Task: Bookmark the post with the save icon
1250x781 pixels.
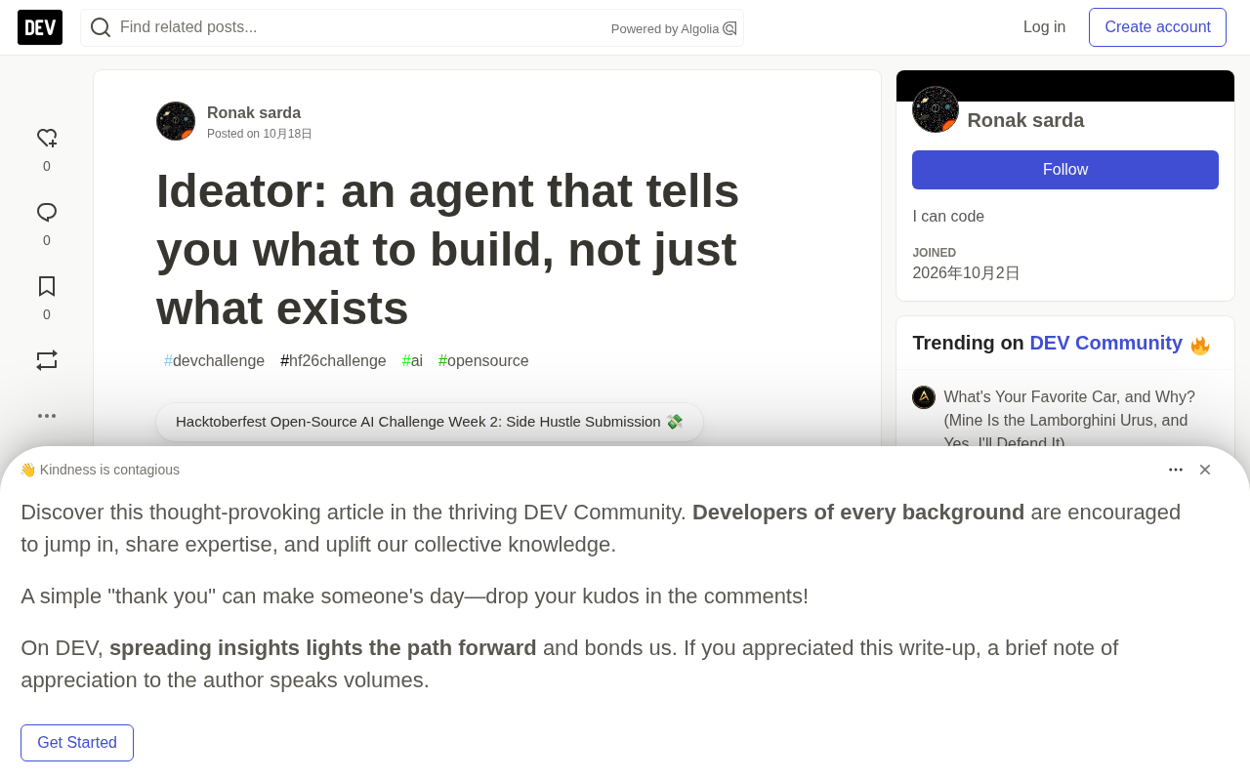Action: click(47, 286)
